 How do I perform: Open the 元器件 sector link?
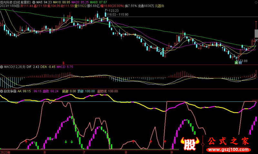point(159,6)
